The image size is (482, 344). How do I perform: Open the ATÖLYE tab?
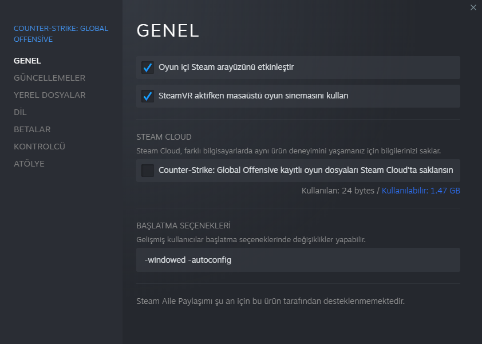[x=29, y=164]
